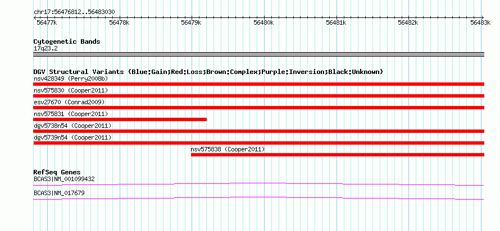Image resolution: width=500 pixels, height=231 pixels.
Task: Click the nsv428349 (Perry2008b) label
Action: 71,78
